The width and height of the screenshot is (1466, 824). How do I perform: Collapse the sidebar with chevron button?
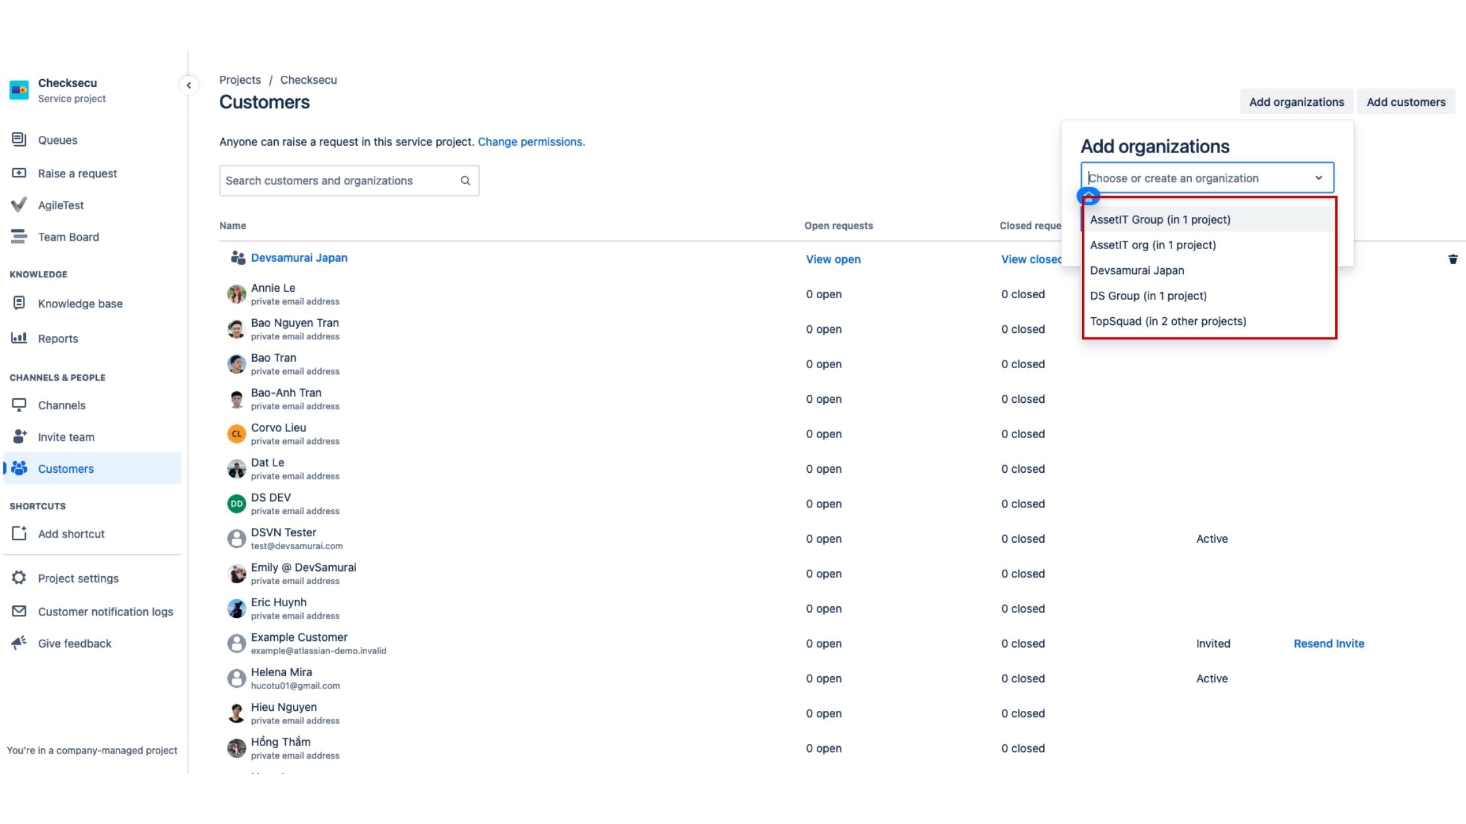[x=188, y=85]
